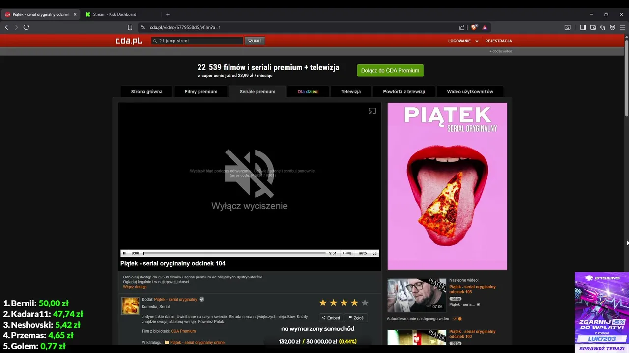Toggle the browser sidebar panel icon

click(x=583, y=27)
